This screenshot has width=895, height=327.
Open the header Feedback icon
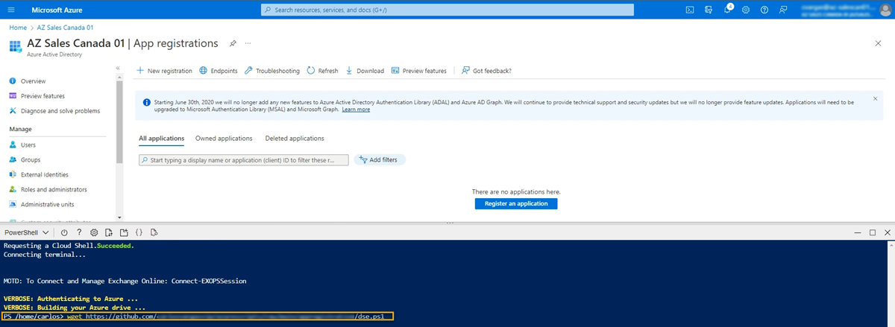click(782, 10)
